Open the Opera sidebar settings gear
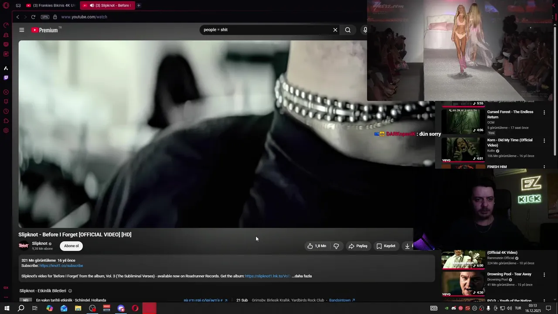The height and width of the screenshot is (314, 558). (6, 130)
